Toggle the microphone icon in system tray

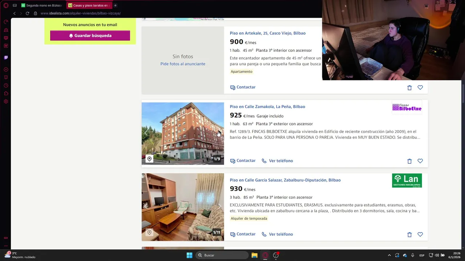coord(413,255)
